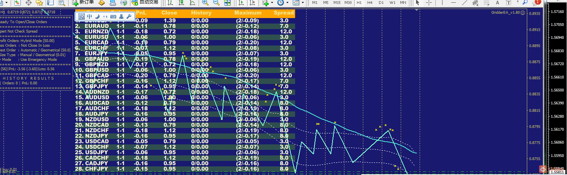Zoom in on the chart
Image resolution: width=567 pixels, height=175 pixels.
point(205,2)
